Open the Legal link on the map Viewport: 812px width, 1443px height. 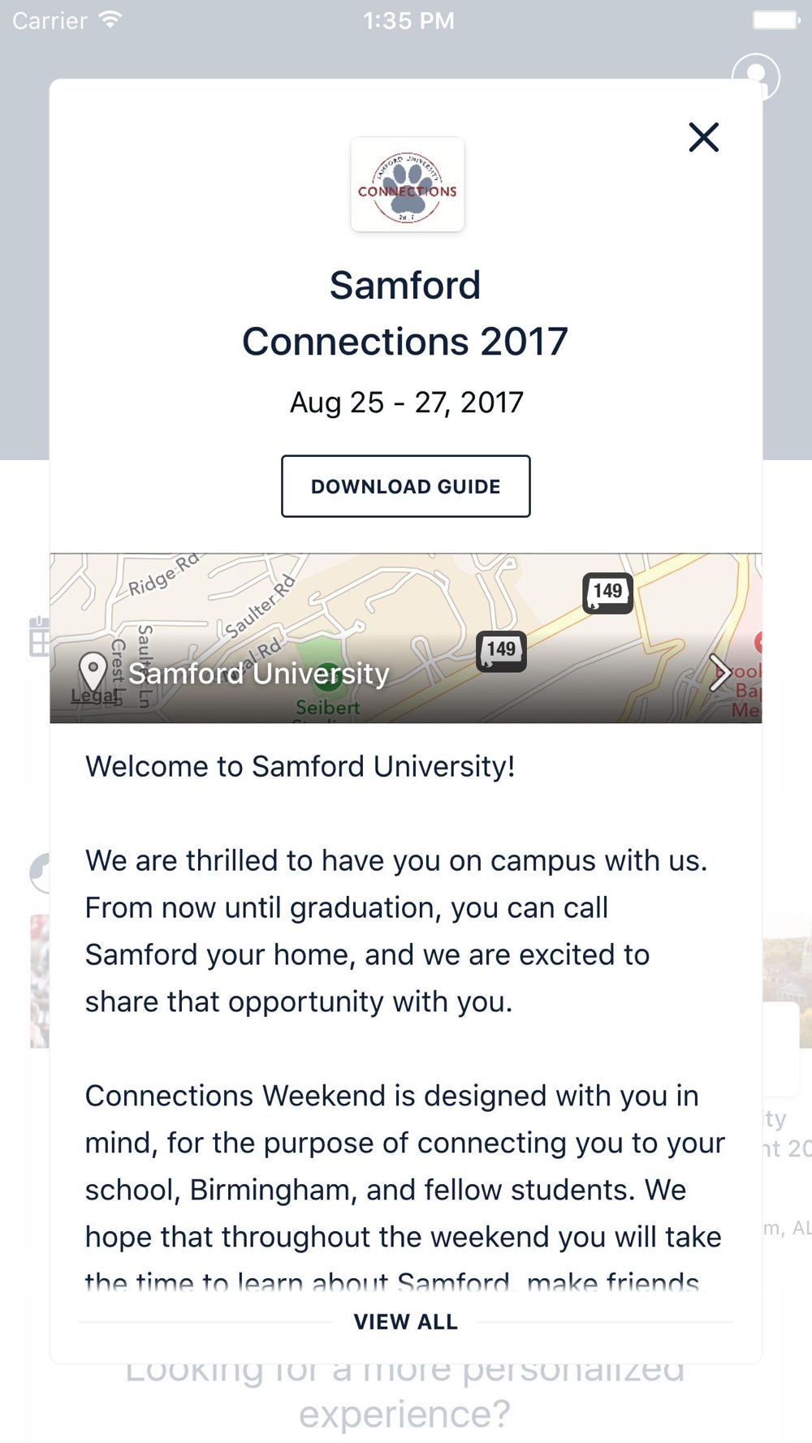90,696
